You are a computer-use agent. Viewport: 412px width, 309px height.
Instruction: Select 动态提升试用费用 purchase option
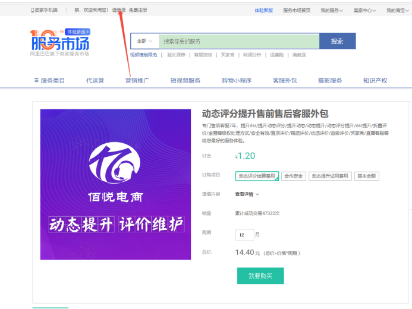(330, 176)
